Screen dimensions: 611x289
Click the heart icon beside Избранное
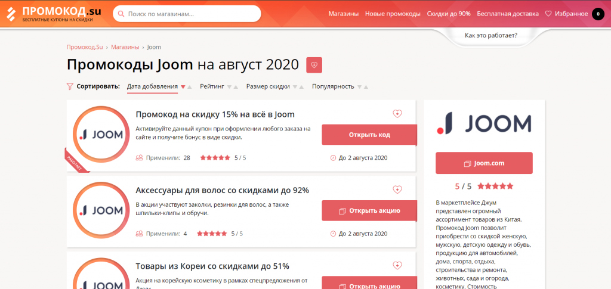548,14
